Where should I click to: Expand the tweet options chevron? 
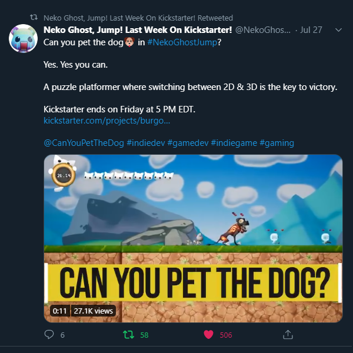point(338,30)
